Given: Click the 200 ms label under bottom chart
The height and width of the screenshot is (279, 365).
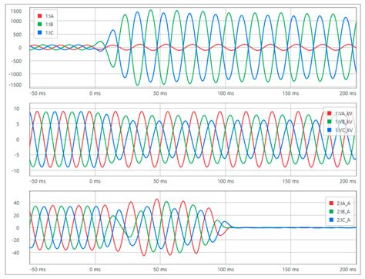Looking at the screenshot, I should 348,270.
